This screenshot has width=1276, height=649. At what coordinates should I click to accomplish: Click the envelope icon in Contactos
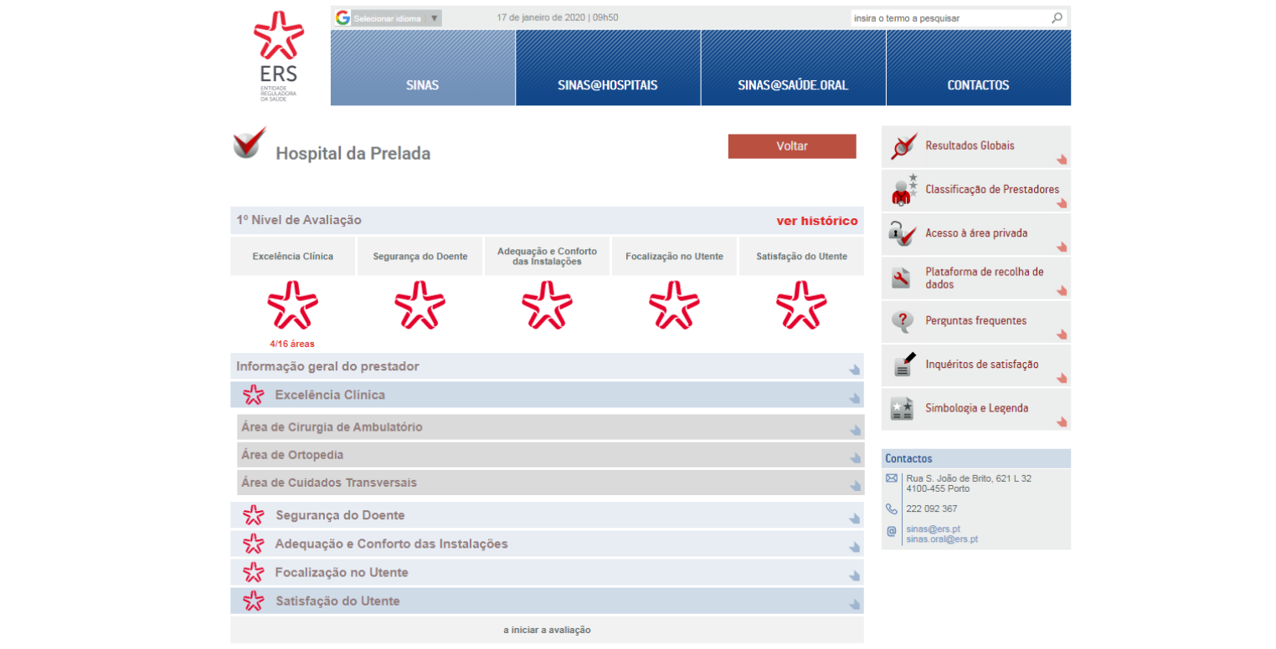click(892, 478)
